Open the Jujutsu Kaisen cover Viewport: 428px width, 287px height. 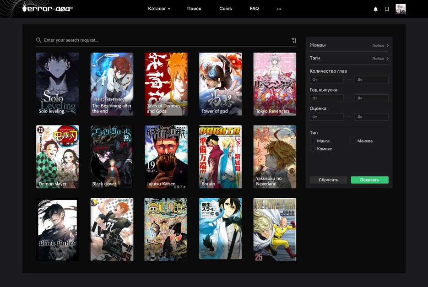pyautogui.click(x=166, y=157)
